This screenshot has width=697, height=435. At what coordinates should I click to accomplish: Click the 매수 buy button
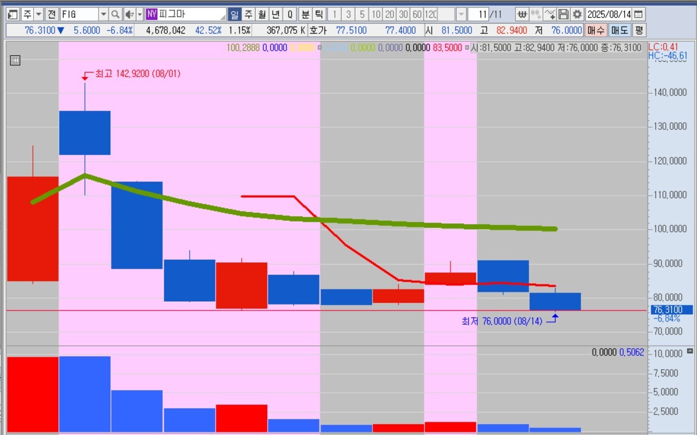click(596, 30)
